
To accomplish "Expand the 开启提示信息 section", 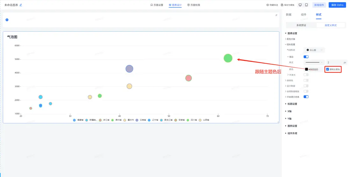I will [x=292, y=97].
